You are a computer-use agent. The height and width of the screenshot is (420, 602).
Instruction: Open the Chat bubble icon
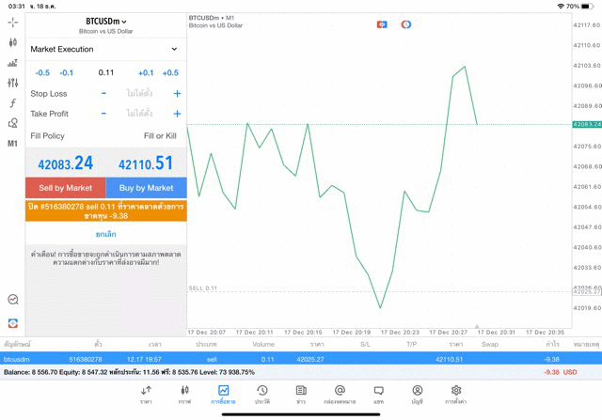click(378, 394)
